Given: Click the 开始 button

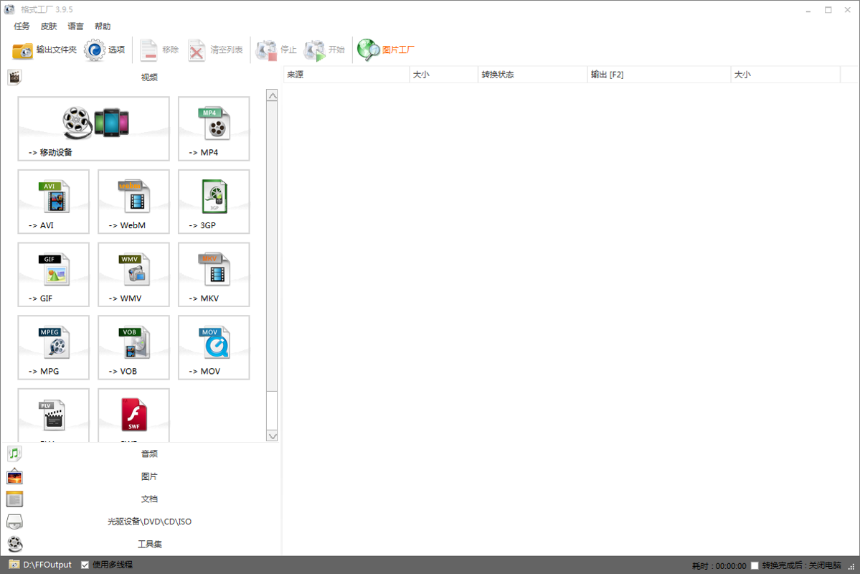Looking at the screenshot, I should (x=325, y=50).
